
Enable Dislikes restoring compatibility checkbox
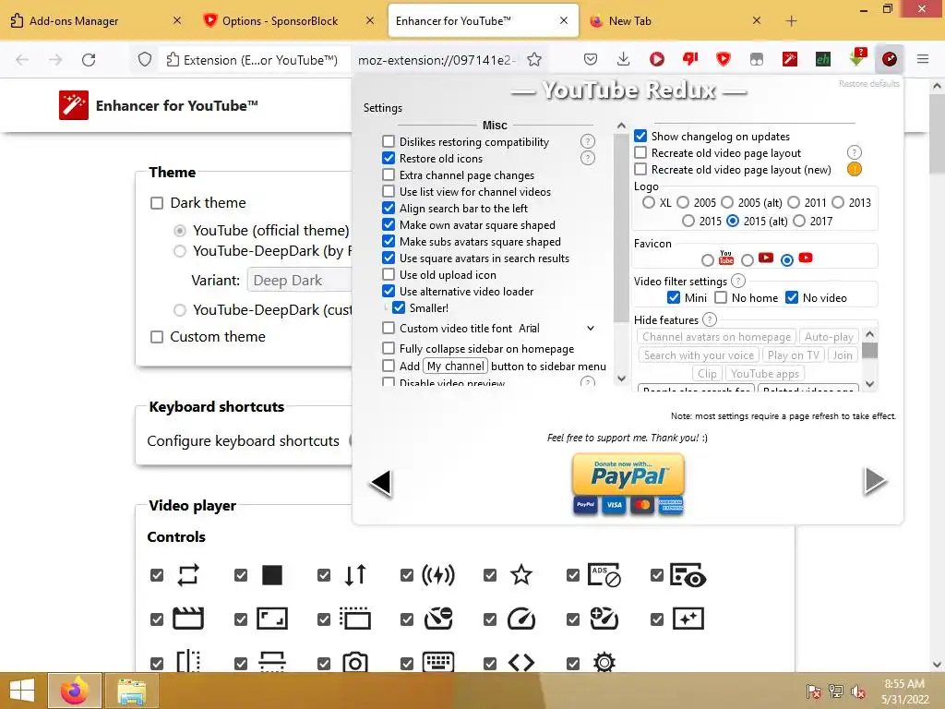389,141
